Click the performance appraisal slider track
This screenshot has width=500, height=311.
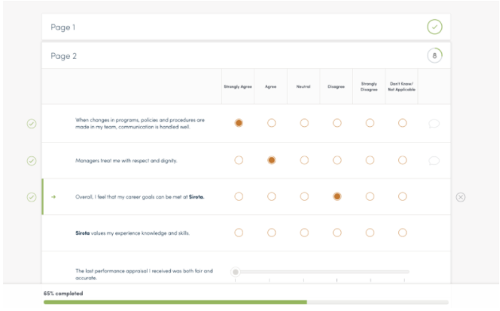point(320,272)
